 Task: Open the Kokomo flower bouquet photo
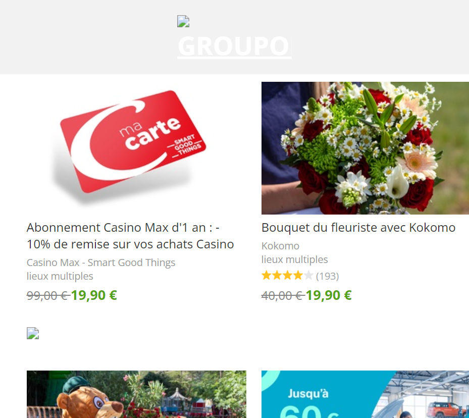pos(365,148)
